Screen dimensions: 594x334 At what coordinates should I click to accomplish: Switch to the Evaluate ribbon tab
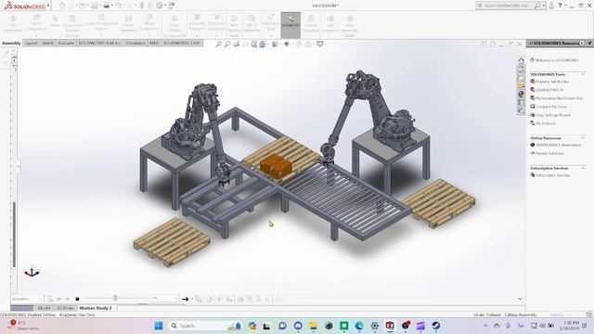pos(66,44)
